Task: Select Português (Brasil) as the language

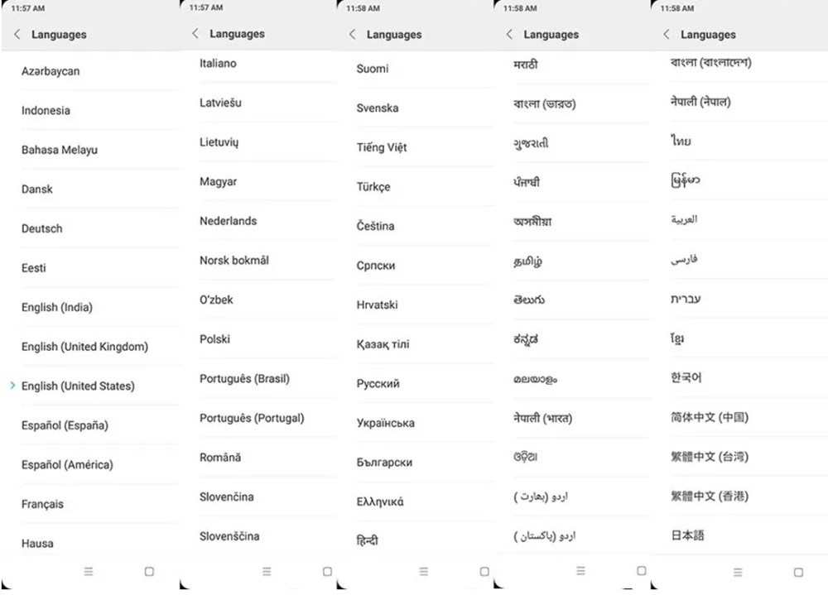Action: pos(244,379)
